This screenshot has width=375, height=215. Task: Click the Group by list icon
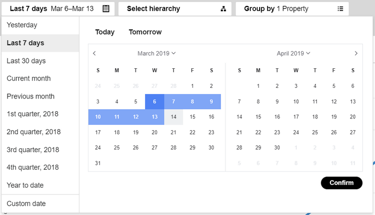pyautogui.click(x=340, y=9)
